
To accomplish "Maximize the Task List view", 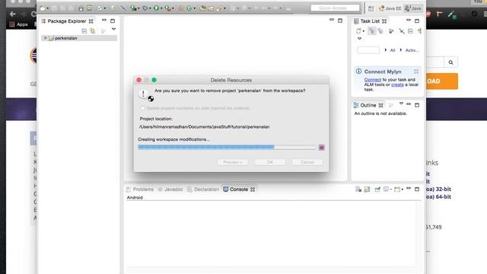I will click(x=417, y=21).
